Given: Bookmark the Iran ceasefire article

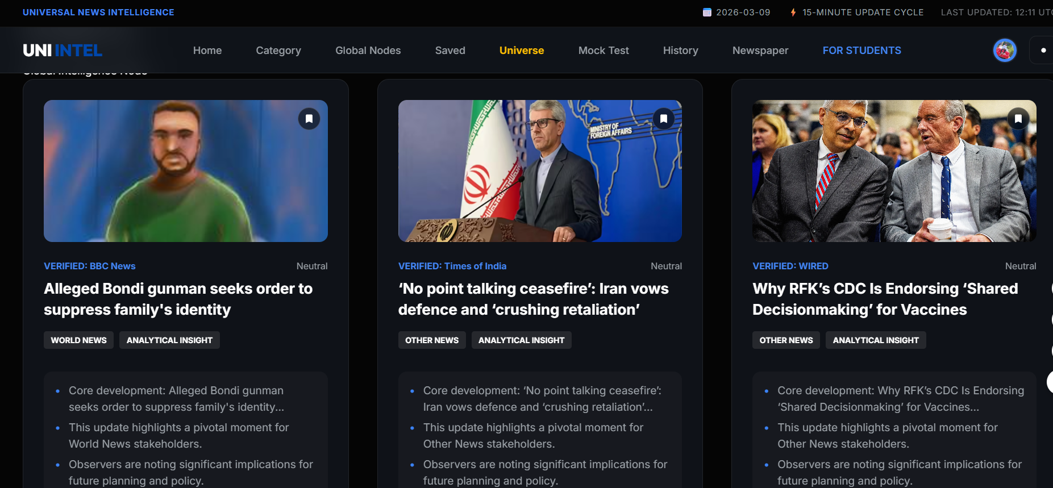Looking at the screenshot, I should coord(664,119).
